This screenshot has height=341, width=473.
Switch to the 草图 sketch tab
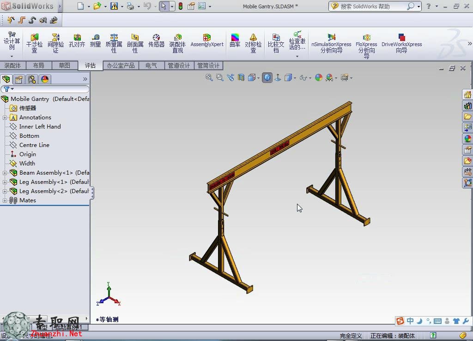[65, 65]
